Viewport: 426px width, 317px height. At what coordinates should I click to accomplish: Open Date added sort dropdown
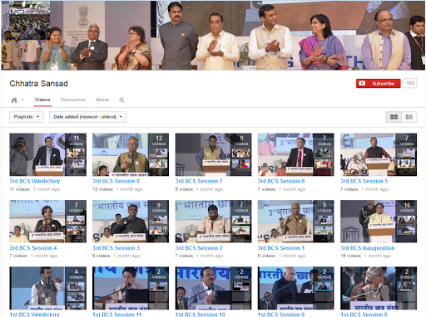coord(87,117)
